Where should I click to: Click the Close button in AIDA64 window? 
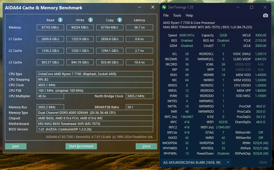click(x=146, y=146)
